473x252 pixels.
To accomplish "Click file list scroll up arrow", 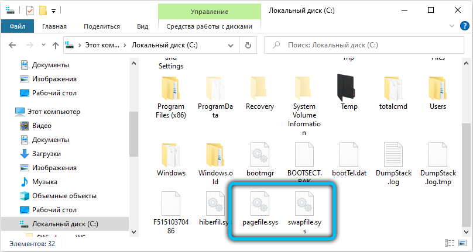I will (x=466, y=63).
